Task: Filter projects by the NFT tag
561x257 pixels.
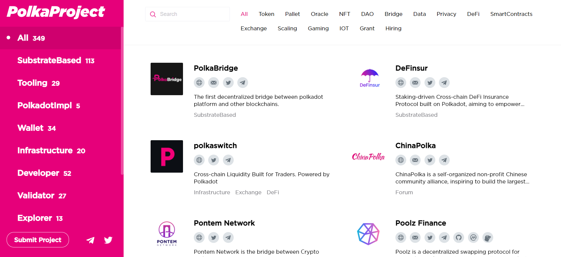Action: (345, 14)
